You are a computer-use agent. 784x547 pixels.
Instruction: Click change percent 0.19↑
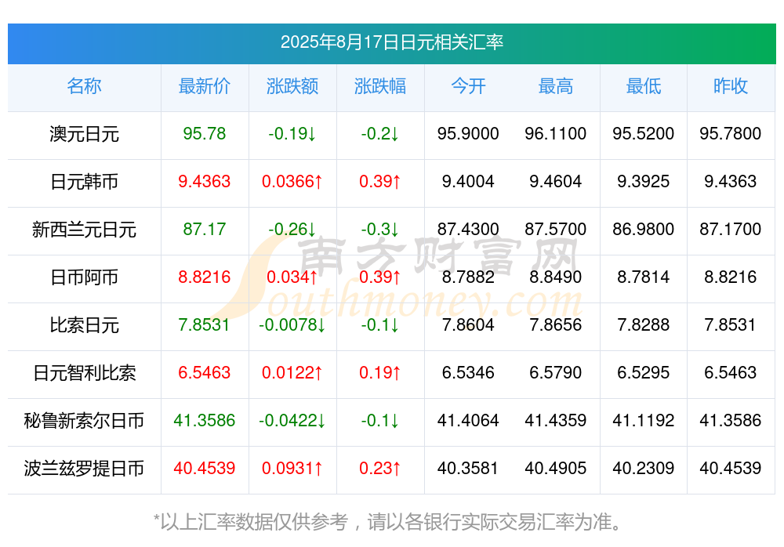click(380, 373)
